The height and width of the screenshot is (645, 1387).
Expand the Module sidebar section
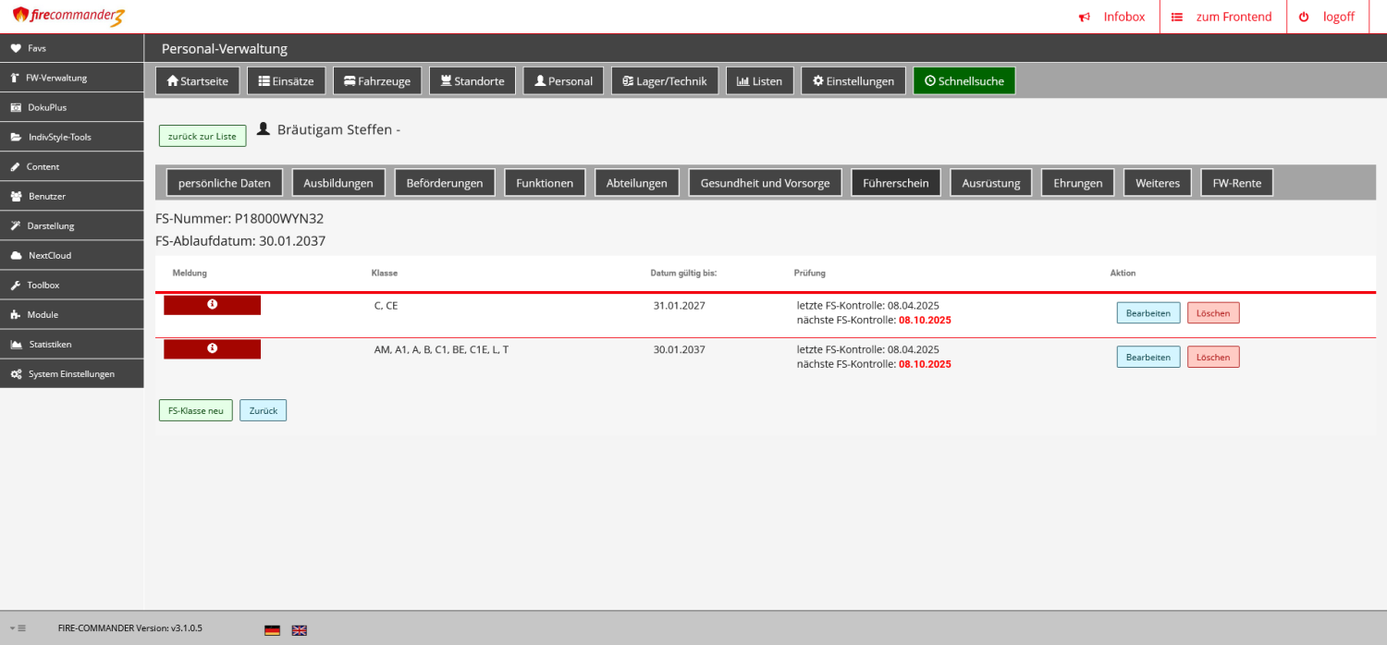pyautogui.click(x=43, y=314)
